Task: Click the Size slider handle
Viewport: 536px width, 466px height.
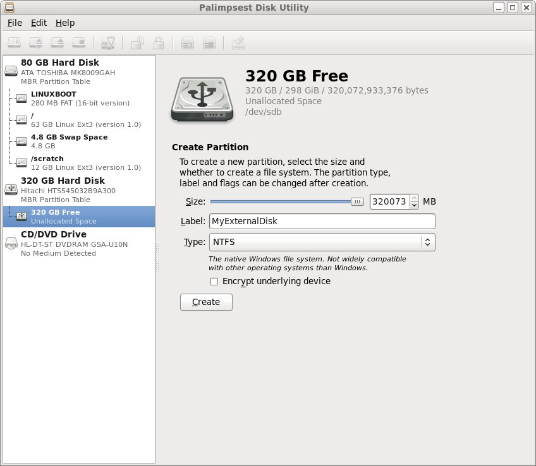Action: pyautogui.click(x=358, y=202)
